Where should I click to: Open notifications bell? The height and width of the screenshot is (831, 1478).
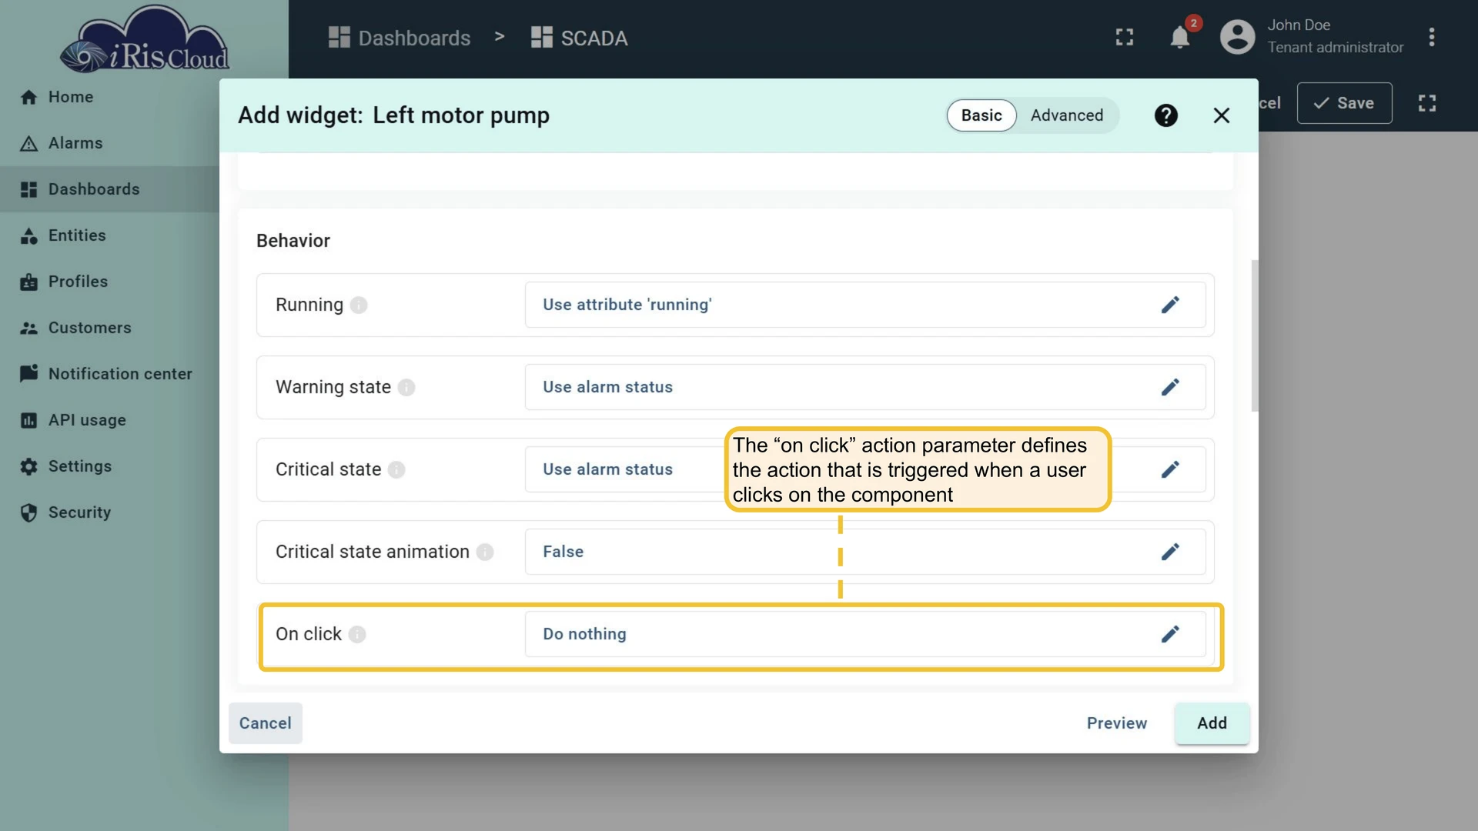click(1180, 37)
